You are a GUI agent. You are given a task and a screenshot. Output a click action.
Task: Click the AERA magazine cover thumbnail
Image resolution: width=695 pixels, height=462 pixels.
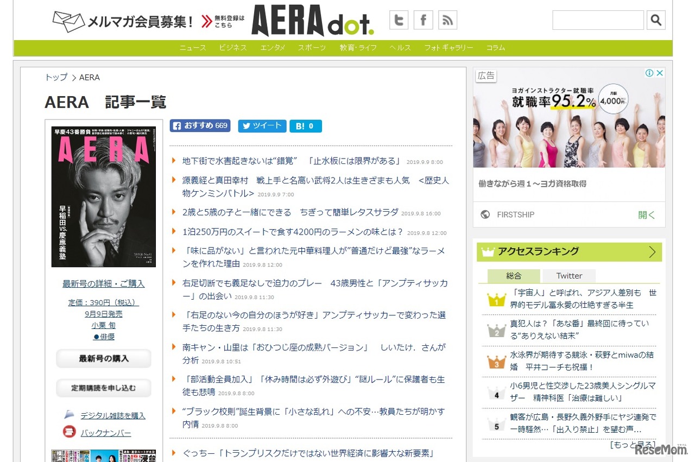(x=104, y=197)
